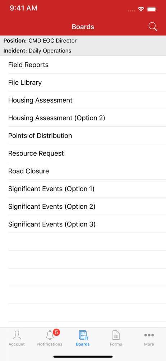Open the Account tab icon

pos(17,335)
